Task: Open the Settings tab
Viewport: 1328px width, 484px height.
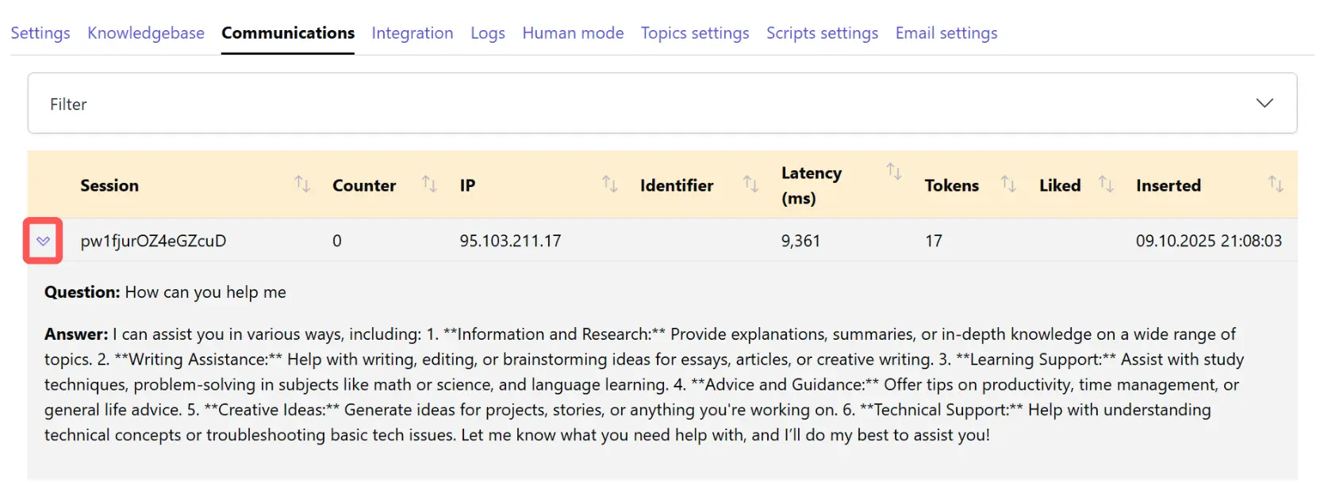Action: click(x=40, y=33)
